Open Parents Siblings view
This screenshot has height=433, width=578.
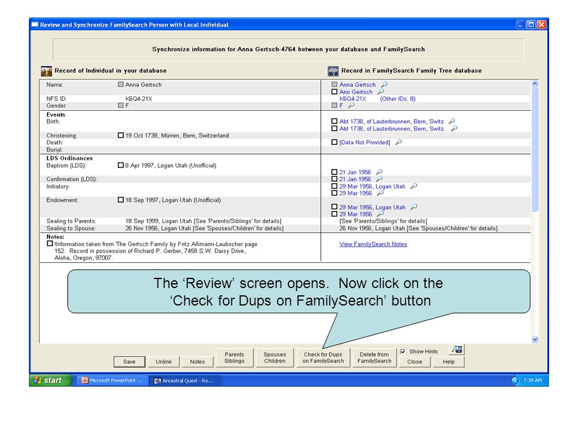pos(234,357)
